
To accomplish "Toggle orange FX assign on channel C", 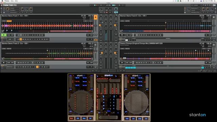I will point(102,53).
